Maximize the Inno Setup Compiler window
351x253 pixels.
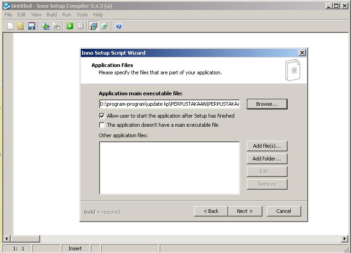pyautogui.click(x=336, y=6)
